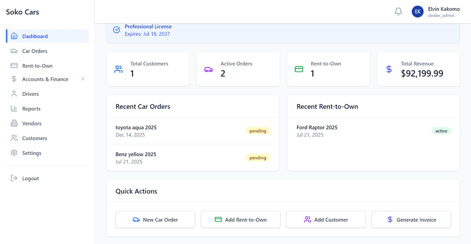The image size is (471, 244).
Task: Open the Dashboard menu item
Action: tap(35, 36)
